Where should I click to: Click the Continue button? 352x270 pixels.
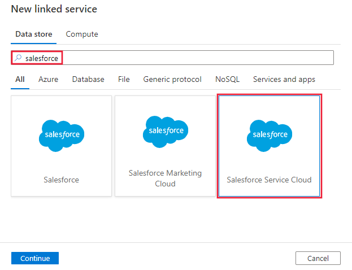(x=35, y=258)
